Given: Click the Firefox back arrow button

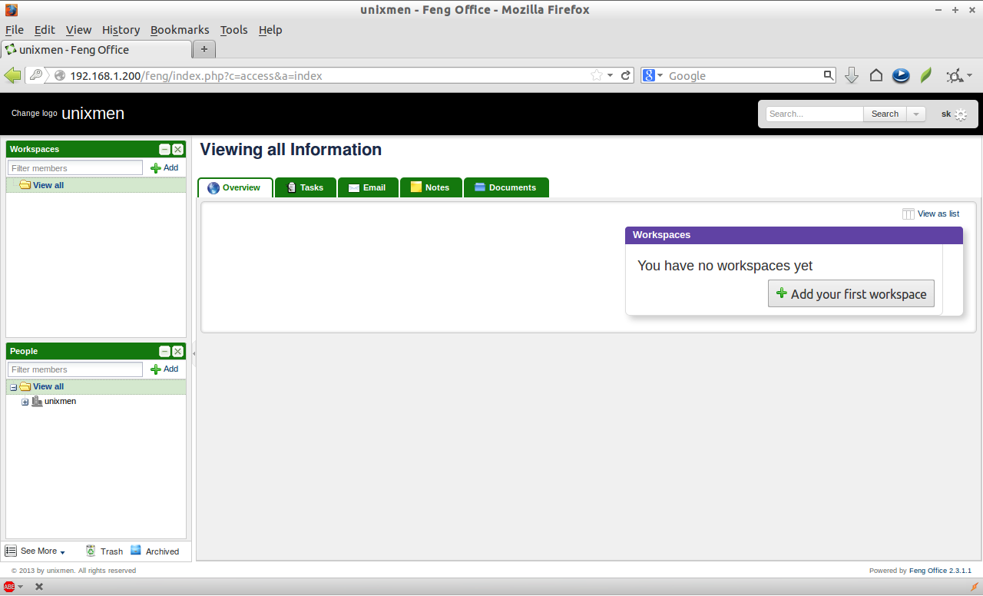Looking at the screenshot, I should pyautogui.click(x=12, y=75).
